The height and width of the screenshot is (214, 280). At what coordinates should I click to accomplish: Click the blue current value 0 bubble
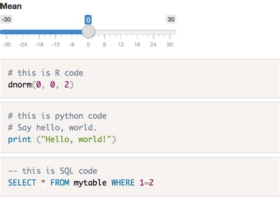click(x=88, y=20)
